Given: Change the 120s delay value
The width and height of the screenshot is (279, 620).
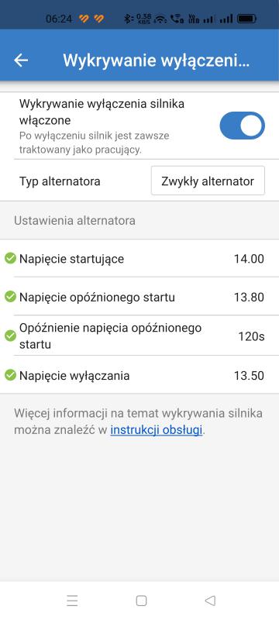Looking at the screenshot, I should 251,336.
